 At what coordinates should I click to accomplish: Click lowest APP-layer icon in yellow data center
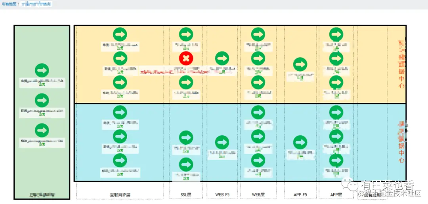coord(336,82)
